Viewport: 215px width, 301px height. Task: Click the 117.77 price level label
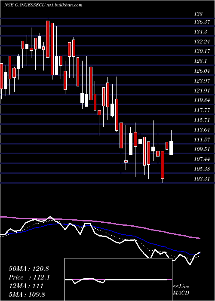201,110
